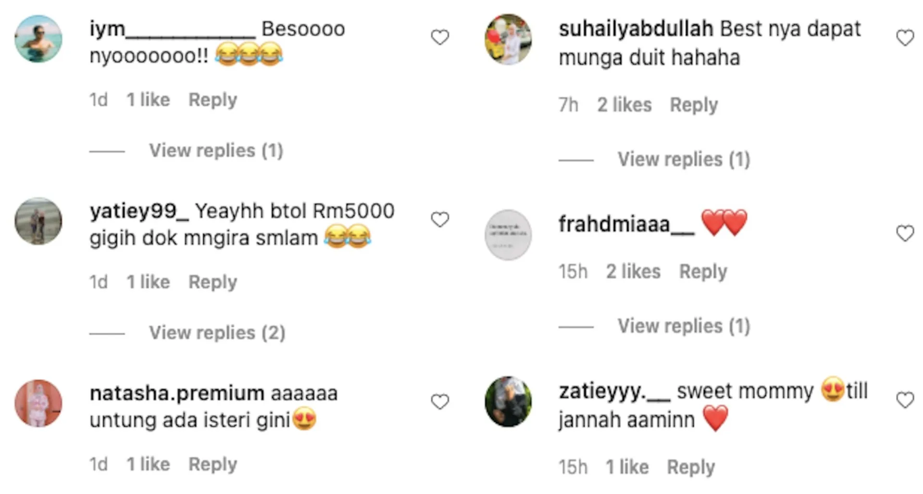Reply to zatieyyy.__ comment
This screenshot has height=494, width=923.
(x=691, y=467)
